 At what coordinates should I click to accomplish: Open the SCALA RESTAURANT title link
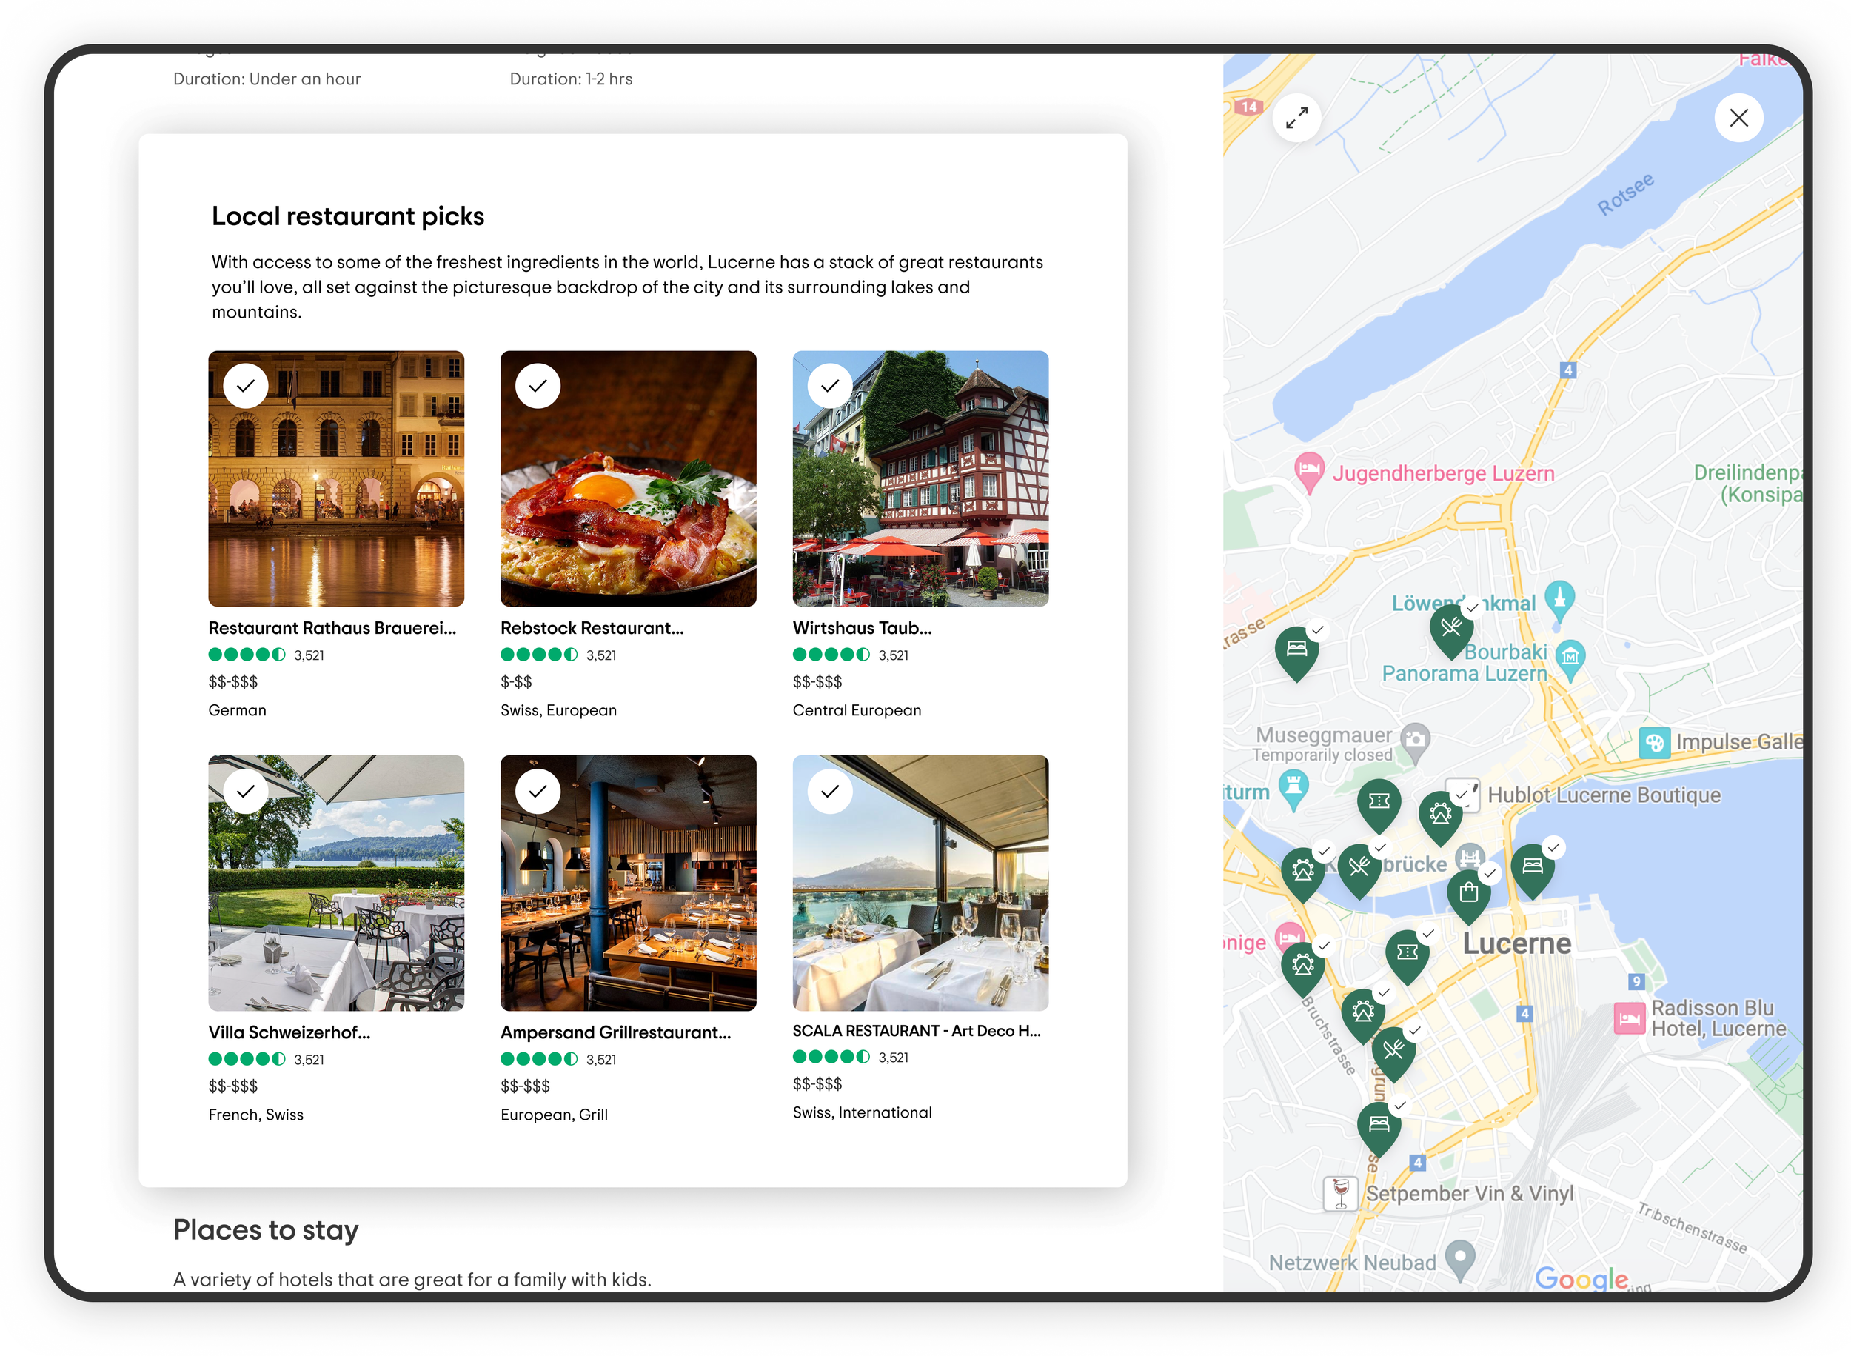(x=916, y=1031)
